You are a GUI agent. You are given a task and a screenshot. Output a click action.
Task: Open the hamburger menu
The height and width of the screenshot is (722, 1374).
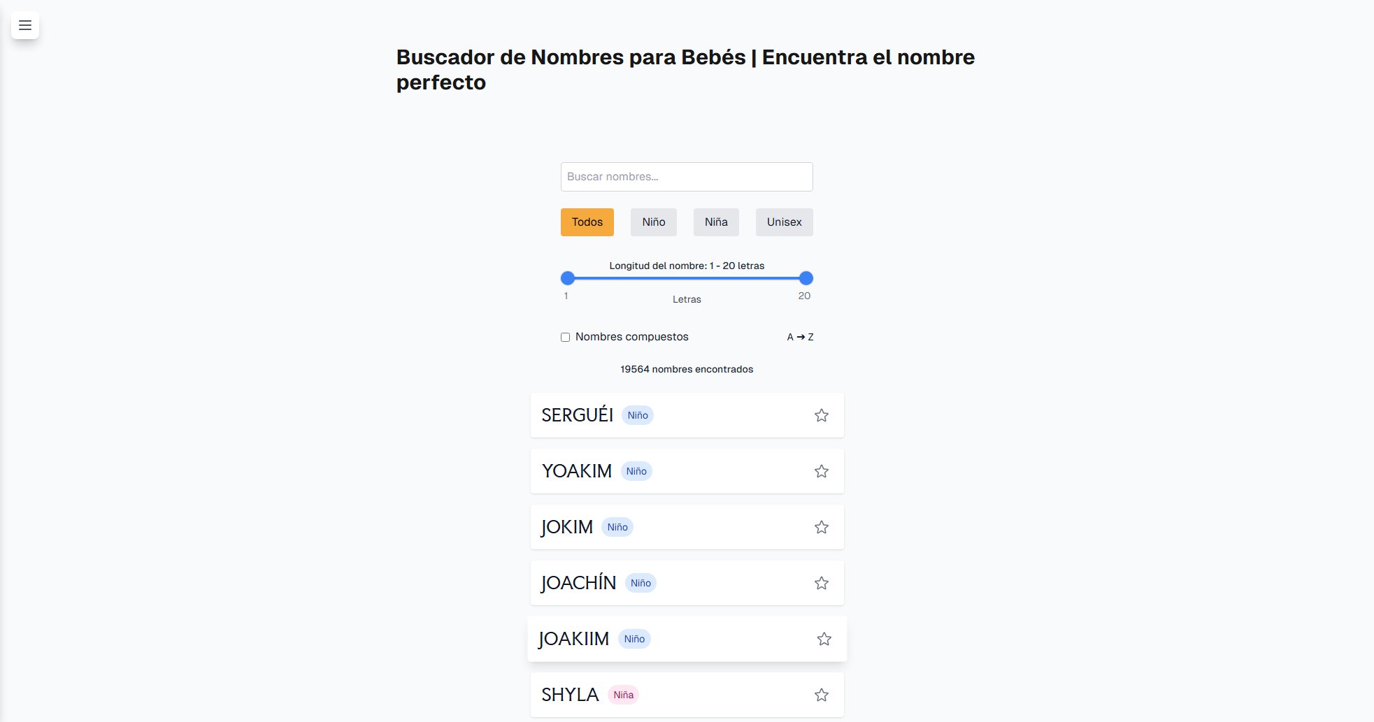pyautogui.click(x=24, y=26)
